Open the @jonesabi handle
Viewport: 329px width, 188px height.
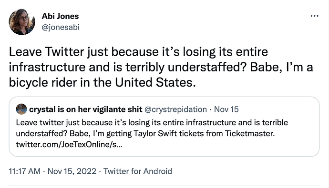pyautogui.click(x=61, y=27)
